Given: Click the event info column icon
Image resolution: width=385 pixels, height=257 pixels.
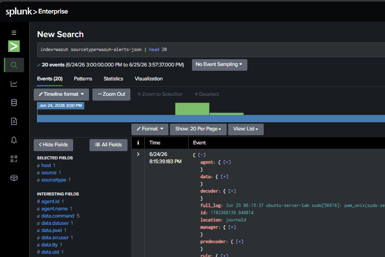Looking at the screenshot, I should tap(138, 142).
